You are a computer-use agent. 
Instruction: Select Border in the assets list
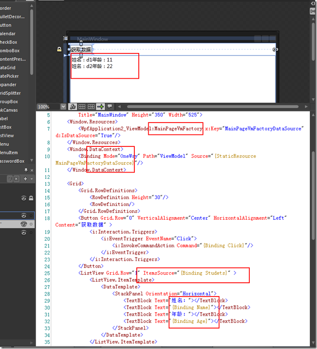(x=5, y=8)
